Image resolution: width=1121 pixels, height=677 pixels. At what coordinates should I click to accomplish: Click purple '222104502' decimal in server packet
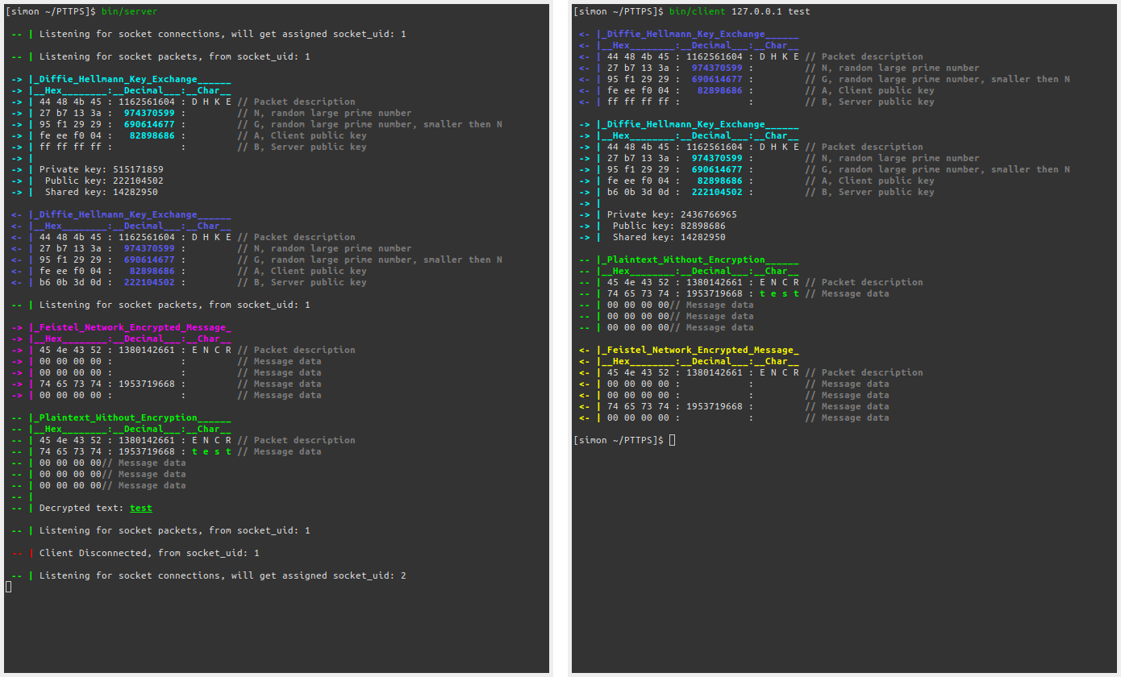[148, 283]
